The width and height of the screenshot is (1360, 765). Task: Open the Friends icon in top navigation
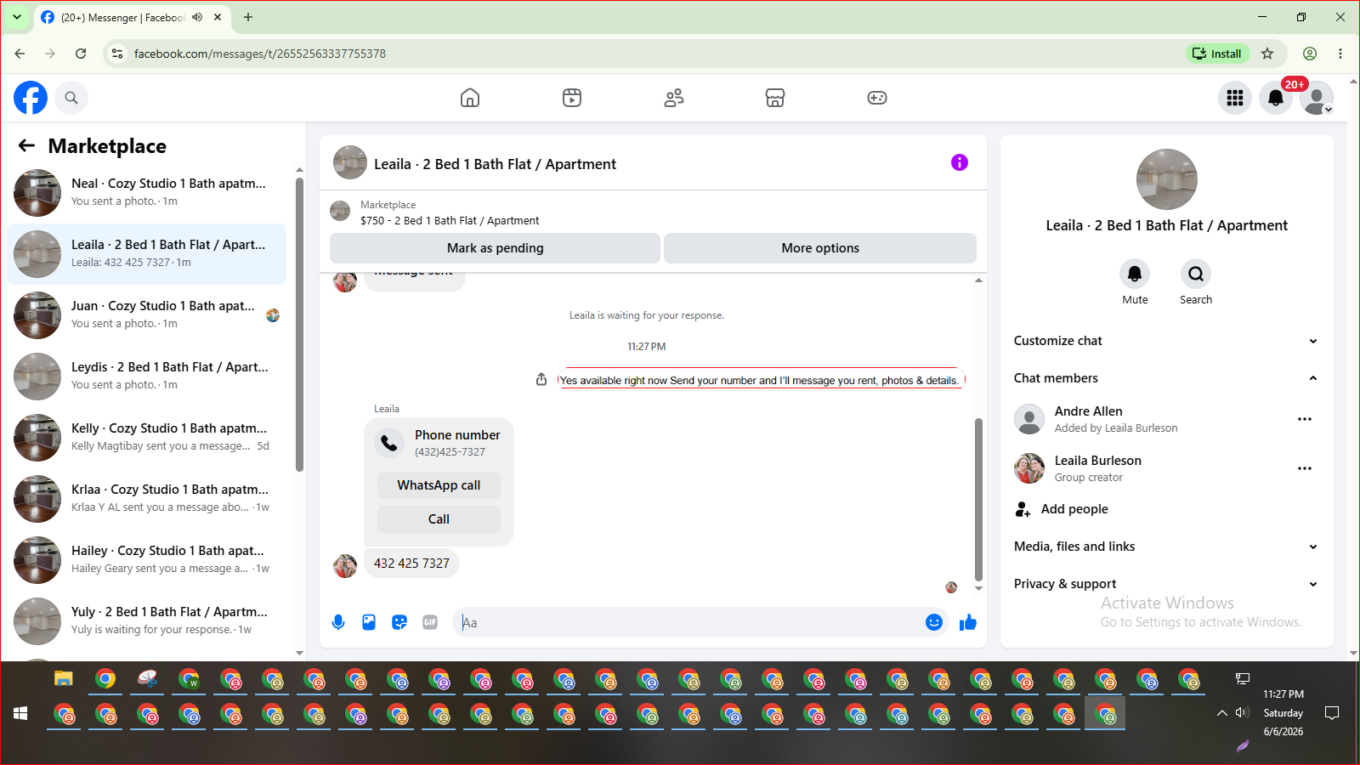[674, 98]
